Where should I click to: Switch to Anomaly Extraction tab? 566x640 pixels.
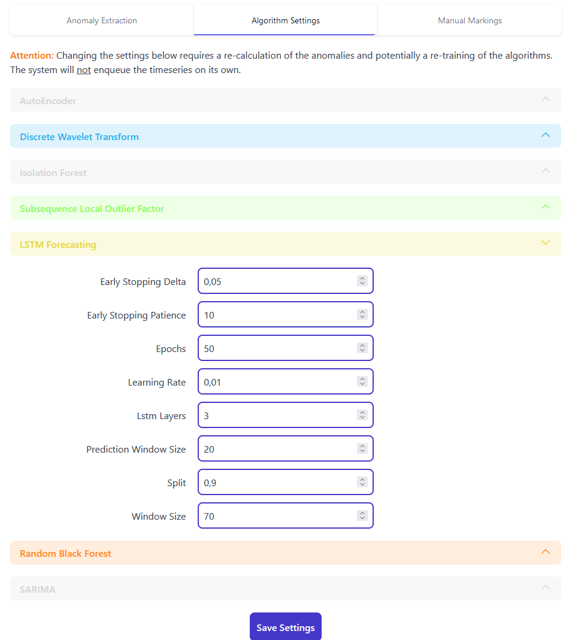click(102, 20)
